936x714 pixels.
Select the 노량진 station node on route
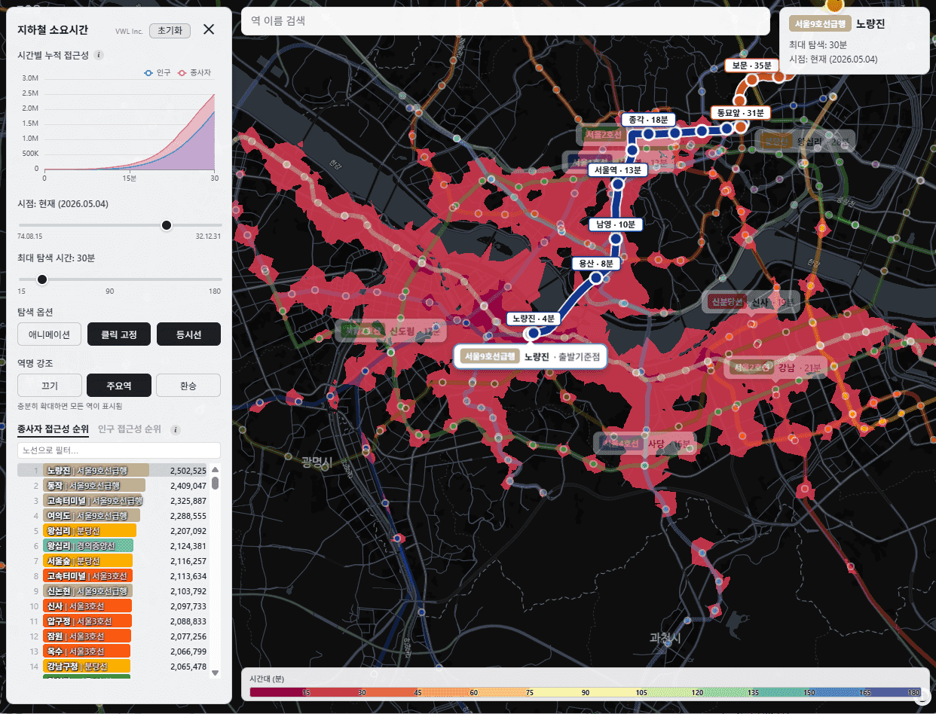pyautogui.click(x=533, y=333)
